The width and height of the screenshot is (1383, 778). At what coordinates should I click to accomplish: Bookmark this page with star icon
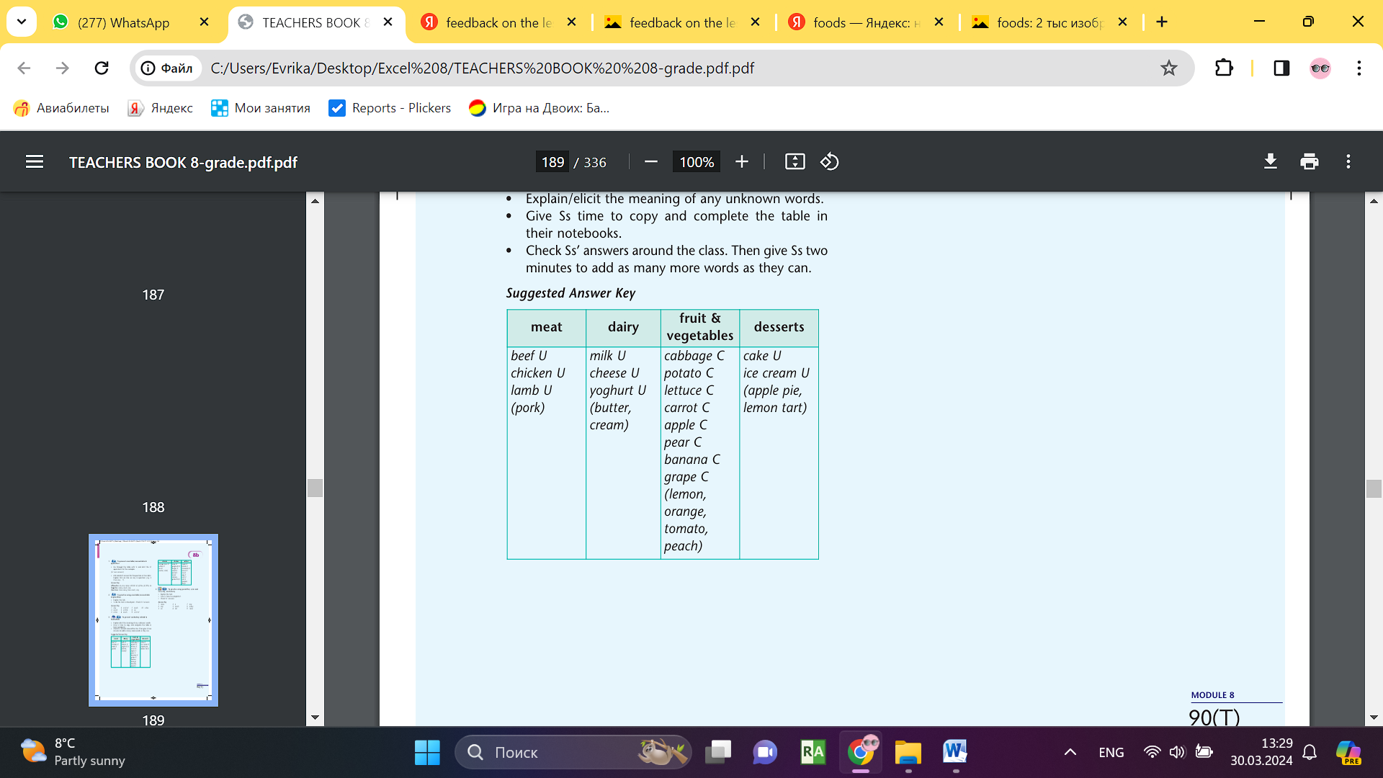1168,68
